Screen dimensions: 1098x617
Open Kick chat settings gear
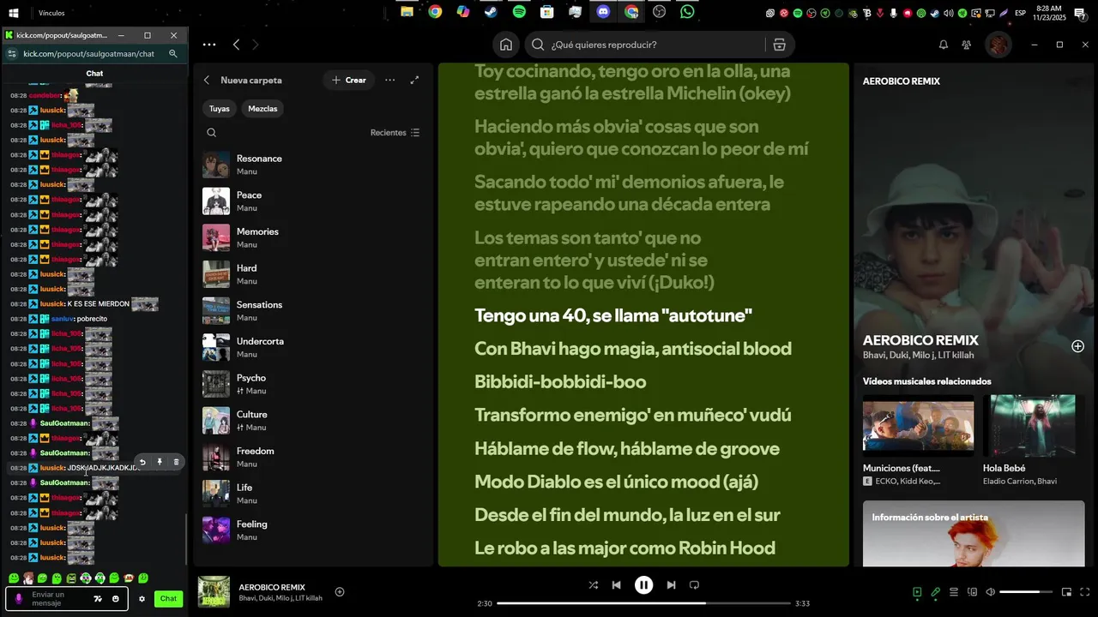(x=142, y=599)
